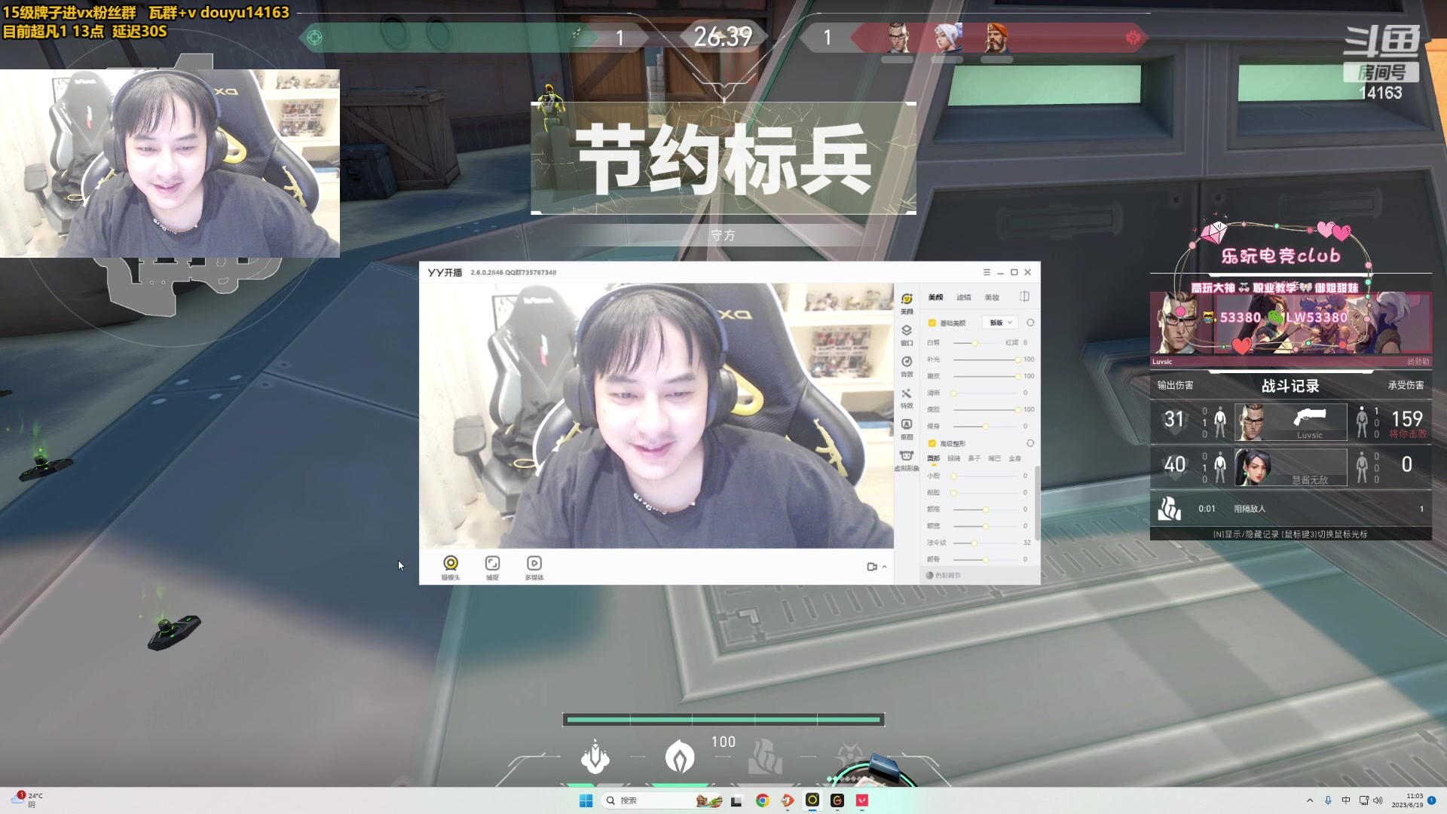This screenshot has width=1447, height=814.
Task: Open the Windows Start menu
Action: pos(586,800)
